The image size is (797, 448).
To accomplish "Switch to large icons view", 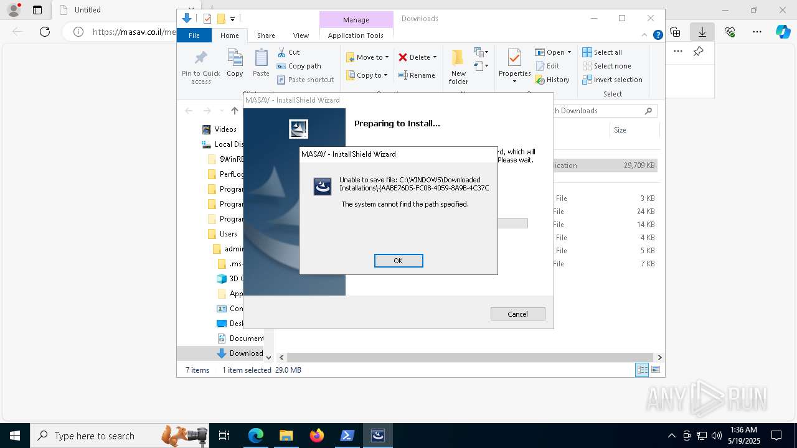I will (656, 370).
